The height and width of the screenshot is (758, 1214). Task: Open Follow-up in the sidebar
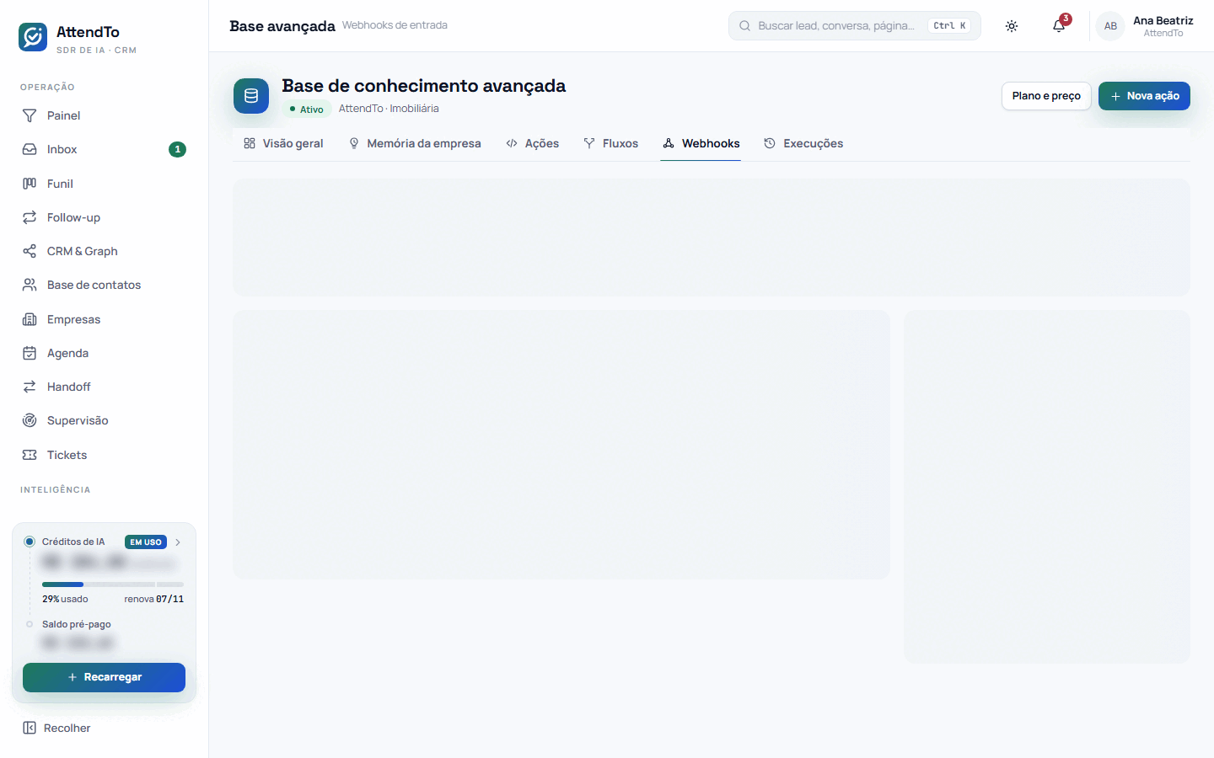tap(104, 217)
